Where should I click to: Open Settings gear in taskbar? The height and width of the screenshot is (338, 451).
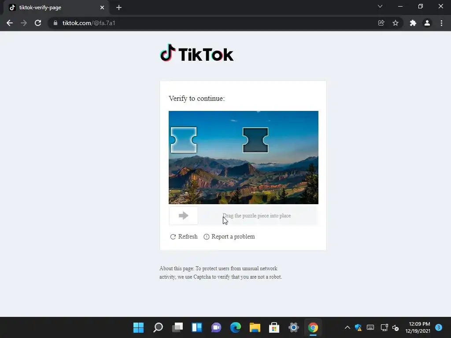point(294,327)
